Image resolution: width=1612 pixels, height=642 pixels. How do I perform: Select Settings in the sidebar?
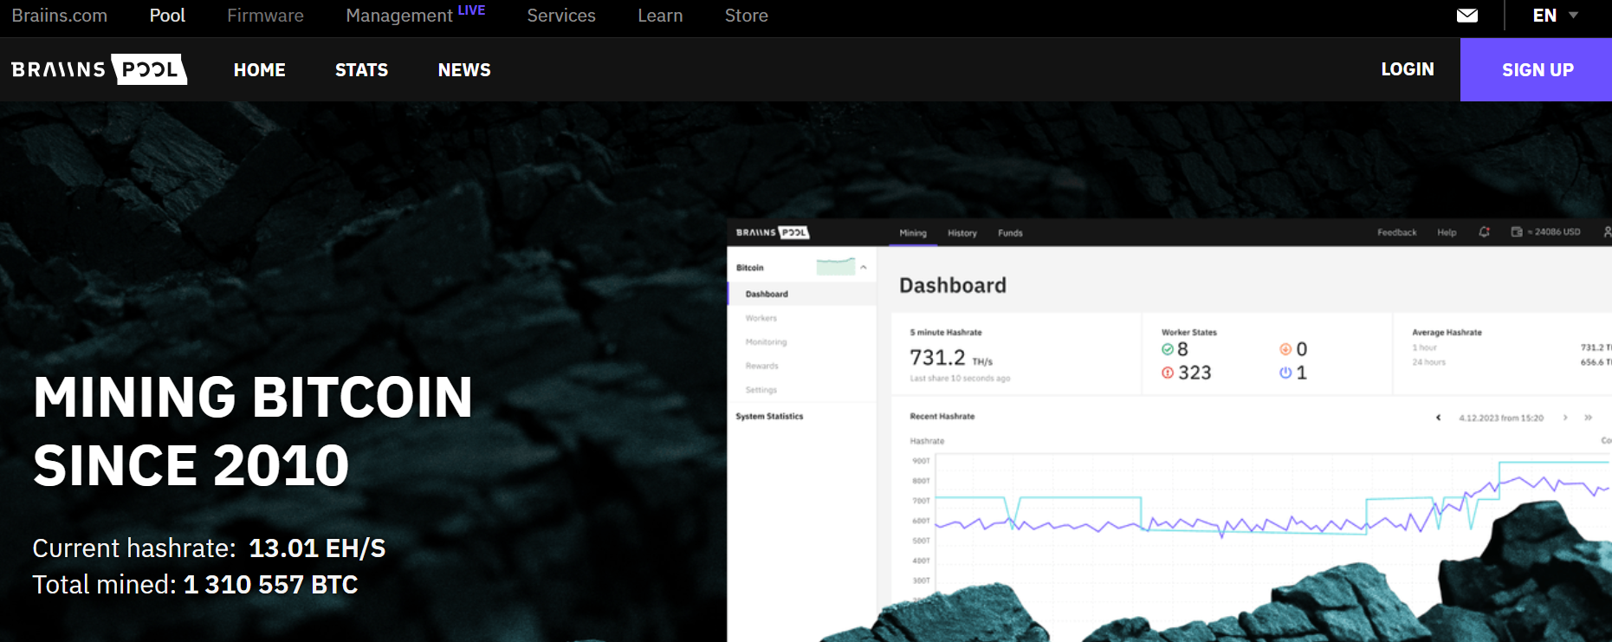(761, 391)
